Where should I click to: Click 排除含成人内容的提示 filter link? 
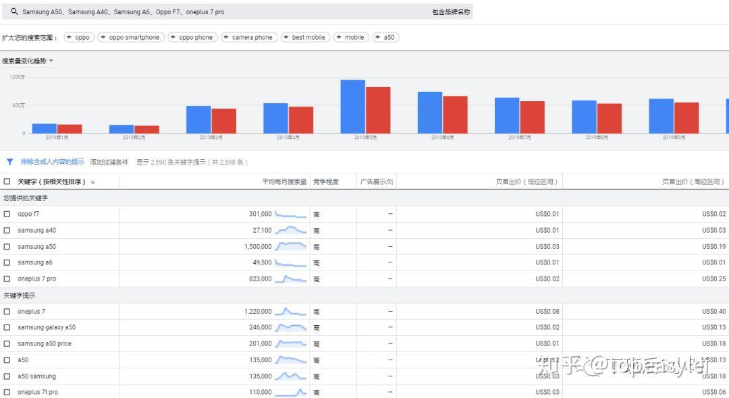53,162
